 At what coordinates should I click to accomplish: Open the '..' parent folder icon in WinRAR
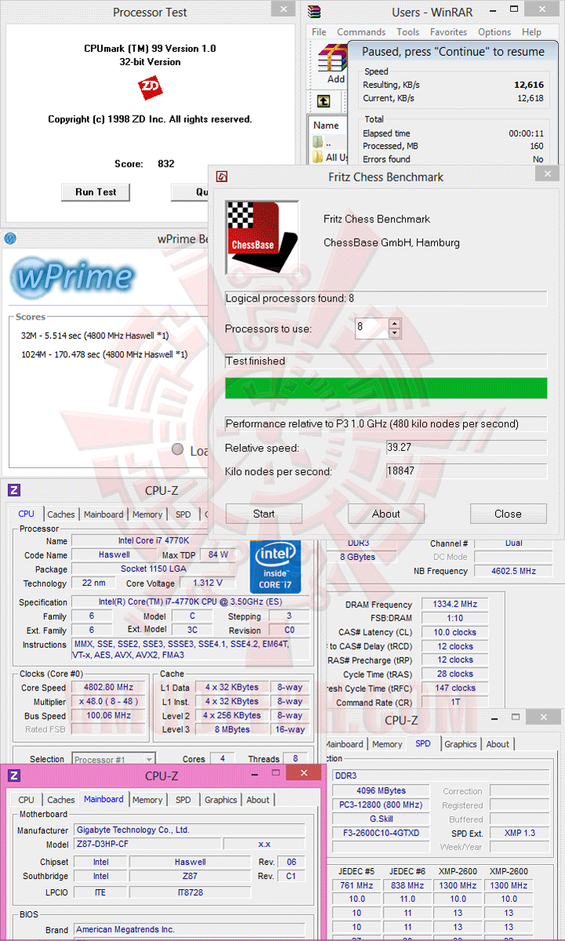(318, 143)
